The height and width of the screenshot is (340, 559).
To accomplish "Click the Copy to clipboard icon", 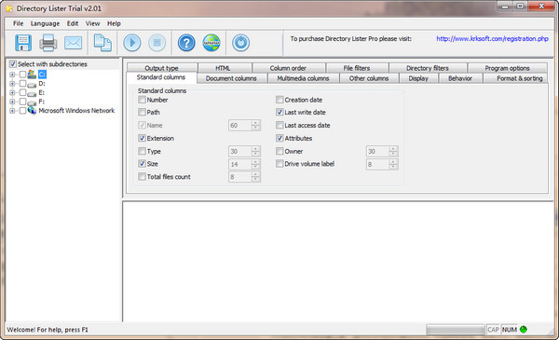I will pyautogui.click(x=102, y=43).
